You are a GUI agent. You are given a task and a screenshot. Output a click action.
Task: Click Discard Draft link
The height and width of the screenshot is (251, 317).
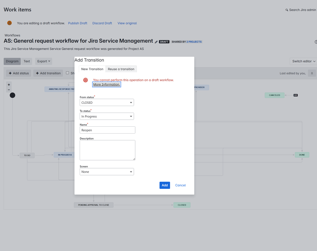[102, 23]
